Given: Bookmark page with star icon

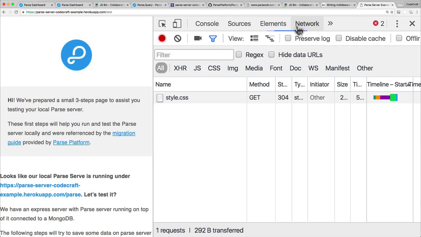Looking at the screenshot, I should click(x=392, y=12).
